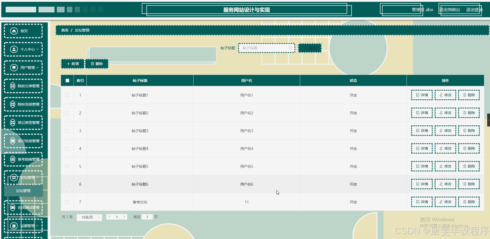490x239 pixels.
Task: Click the 在线测试管理 sidebar icon
Action: coord(13,207)
